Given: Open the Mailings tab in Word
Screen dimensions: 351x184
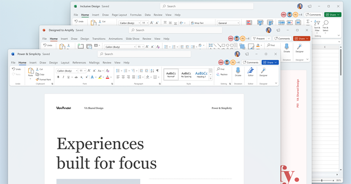Looking at the screenshot, I should click(x=94, y=63).
